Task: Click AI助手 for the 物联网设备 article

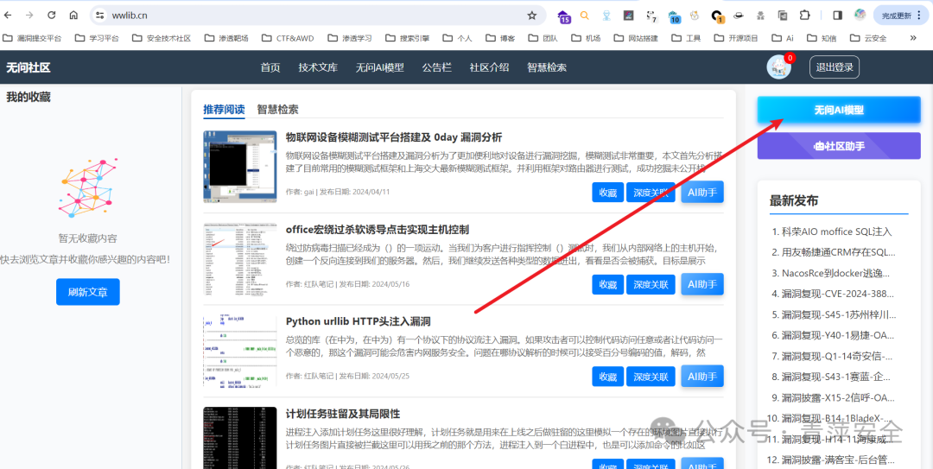Action: [702, 192]
